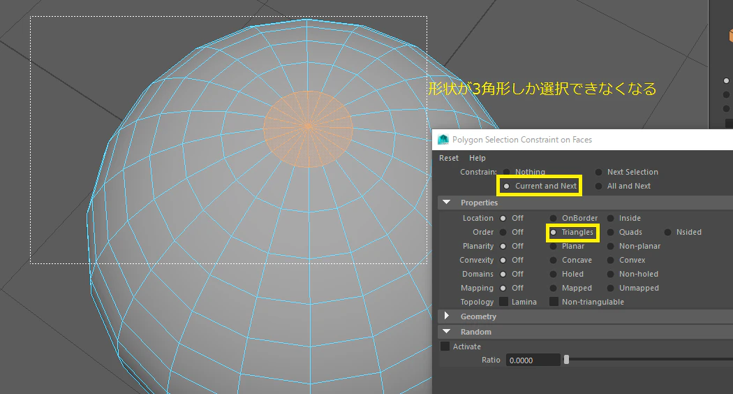Set Location to OnBorder
The image size is (733, 394).
[553, 218]
